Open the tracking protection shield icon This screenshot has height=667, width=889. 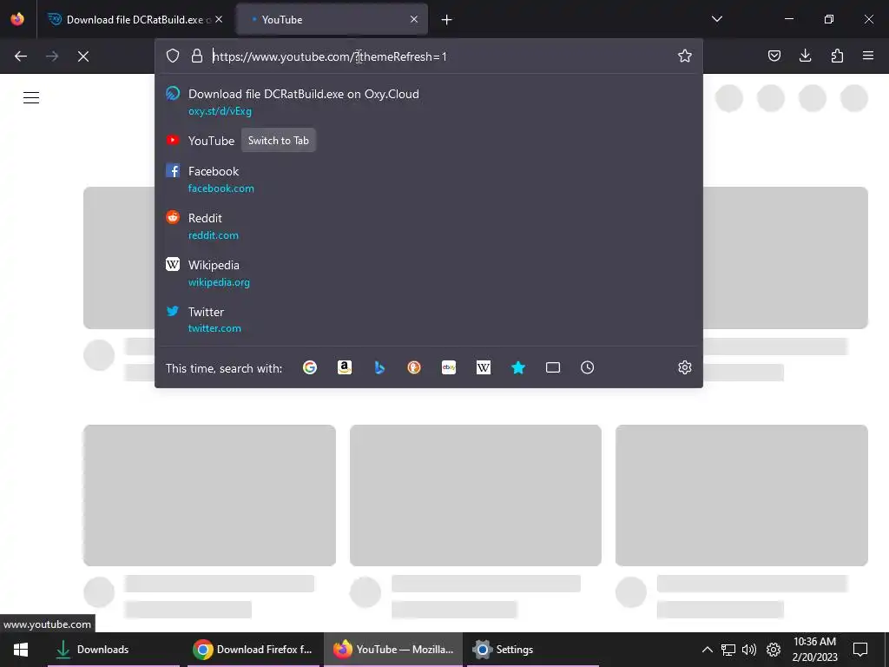173,56
